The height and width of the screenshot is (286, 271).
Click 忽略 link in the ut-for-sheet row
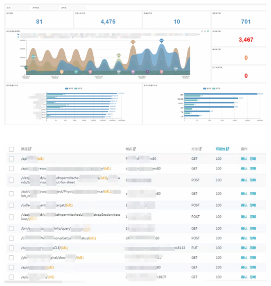[x=253, y=180]
